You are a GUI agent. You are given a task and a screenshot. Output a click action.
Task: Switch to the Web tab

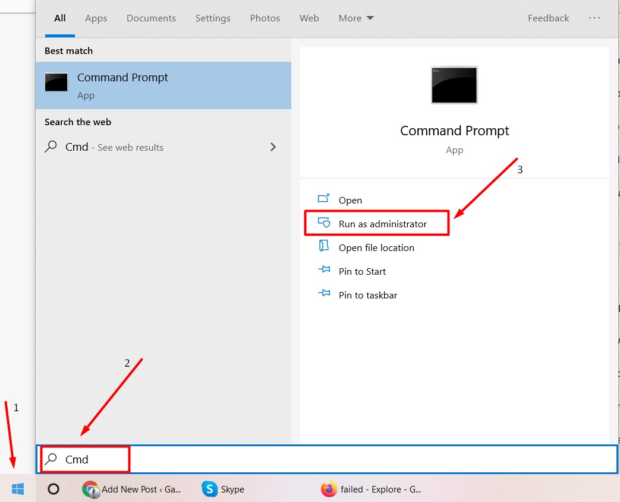point(309,18)
